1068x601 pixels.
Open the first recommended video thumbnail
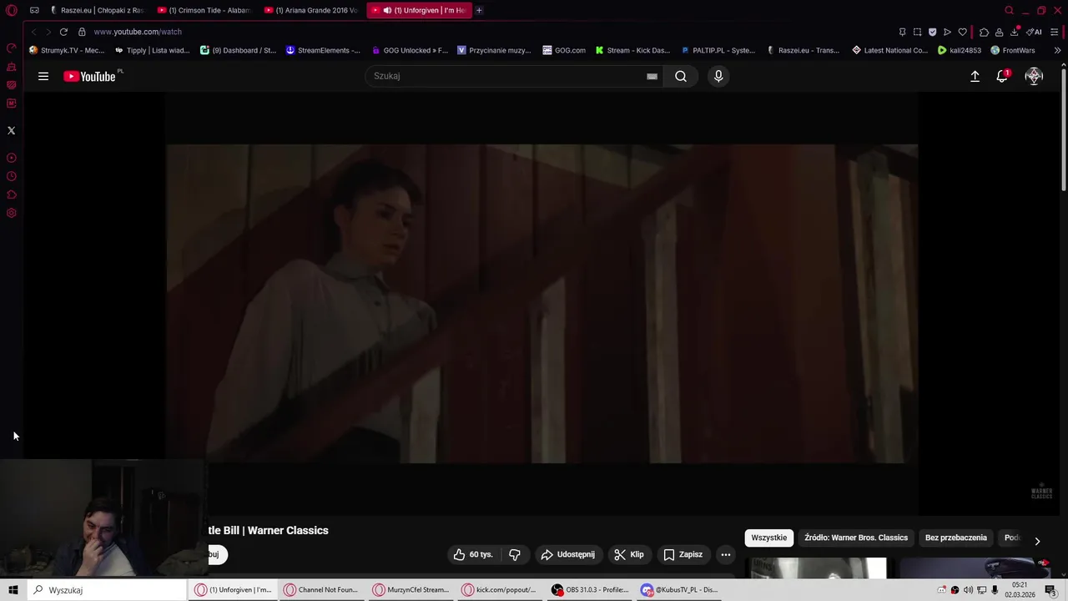[x=816, y=568]
